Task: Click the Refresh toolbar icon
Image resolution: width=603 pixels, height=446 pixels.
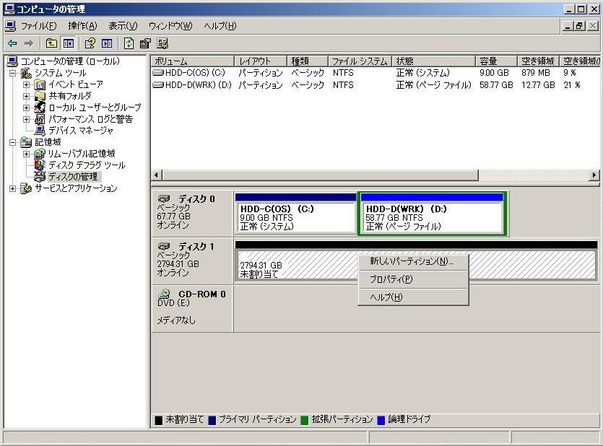Action: (x=129, y=43)
